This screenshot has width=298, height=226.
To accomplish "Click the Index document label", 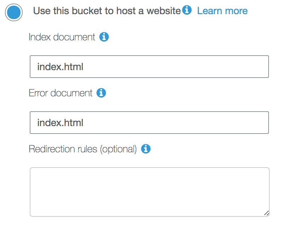I will (62, 37).
